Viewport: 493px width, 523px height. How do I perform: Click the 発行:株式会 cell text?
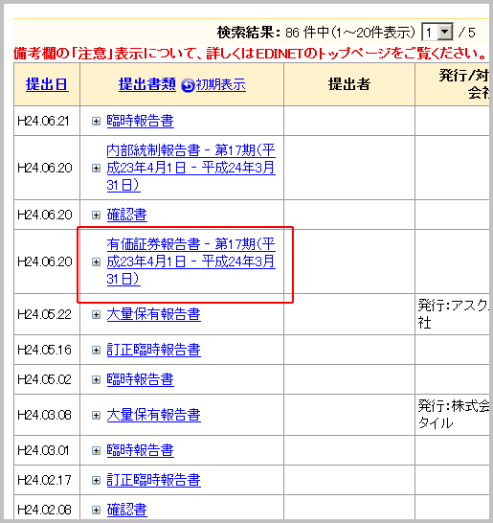(x=454, y=415)
